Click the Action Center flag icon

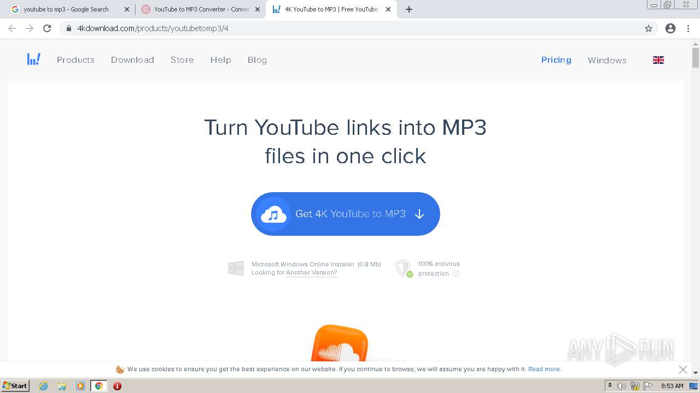pyautogui.click(x=649, y=386)
